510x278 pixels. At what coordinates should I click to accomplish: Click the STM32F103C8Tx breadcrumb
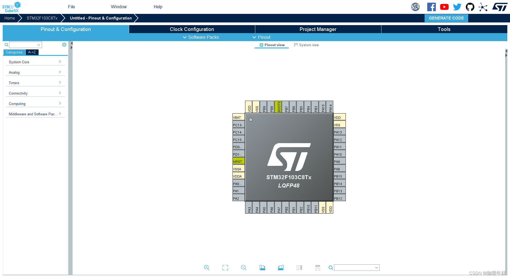tap(42, 18)
